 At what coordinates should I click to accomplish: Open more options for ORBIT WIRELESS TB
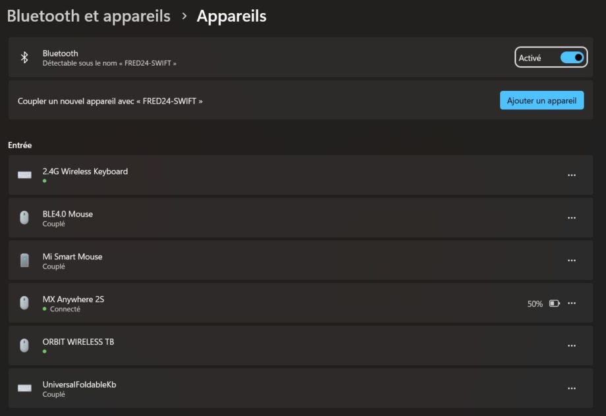pyautogui.click(x=571, y=346)
